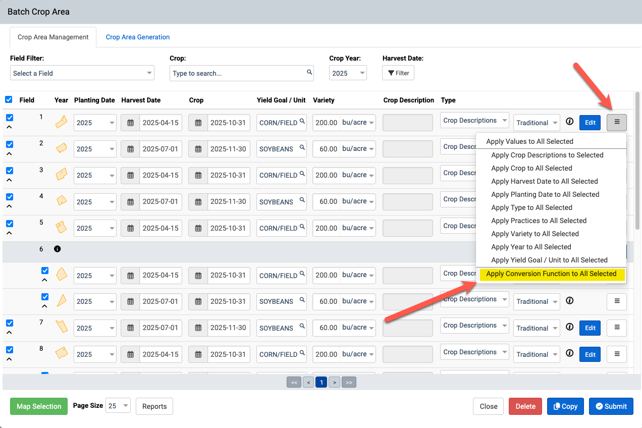642x428 pixels.
Task: Go to first page with double-left arrows
Action: tap(294, 383)
